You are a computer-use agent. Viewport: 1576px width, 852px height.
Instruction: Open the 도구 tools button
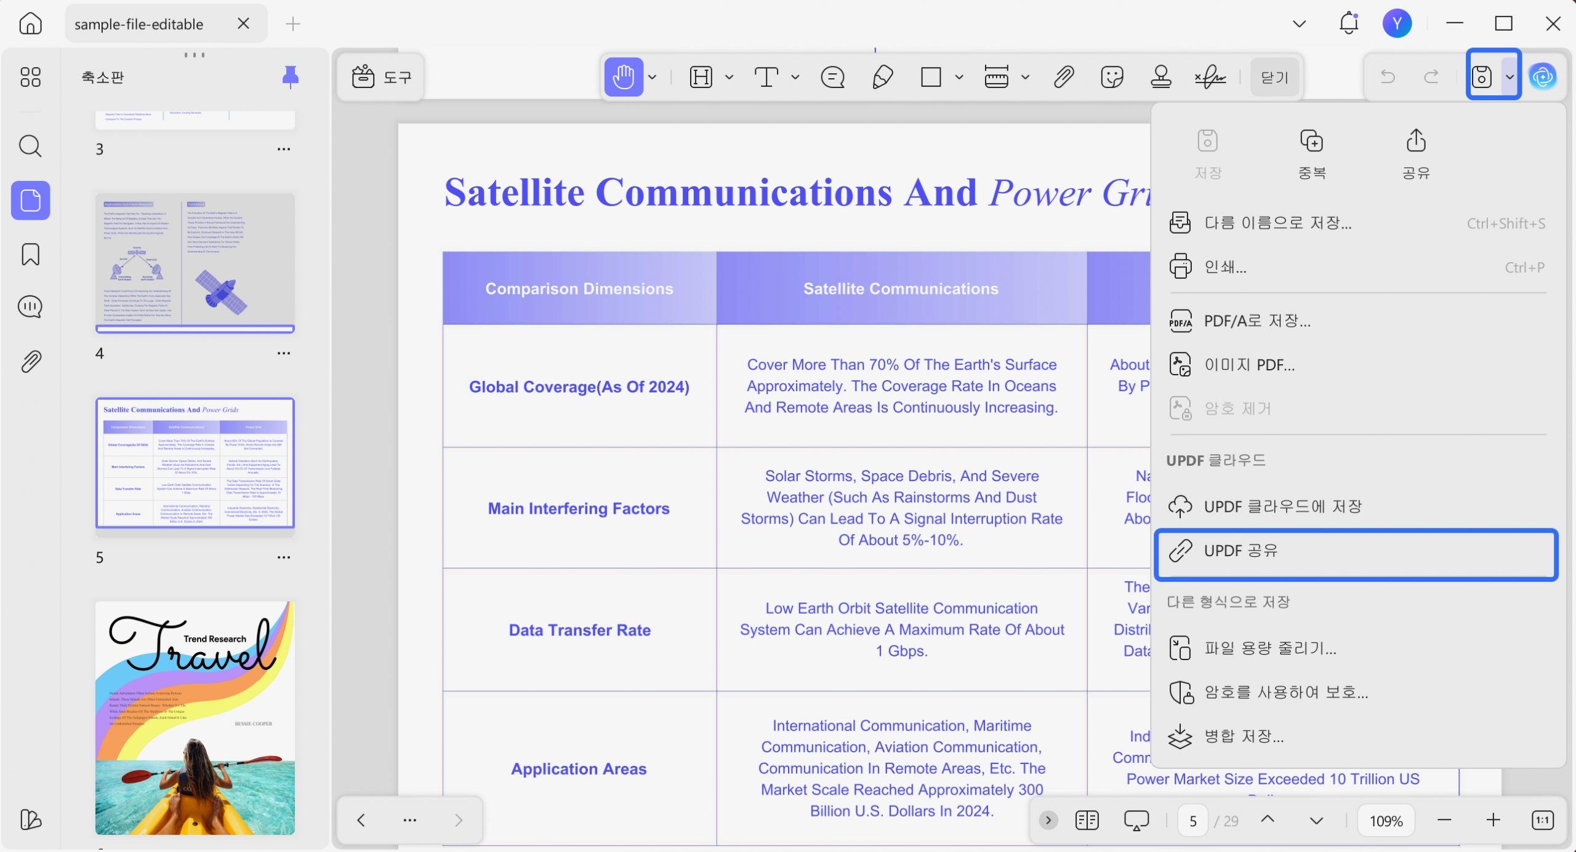tap(381, 78)
